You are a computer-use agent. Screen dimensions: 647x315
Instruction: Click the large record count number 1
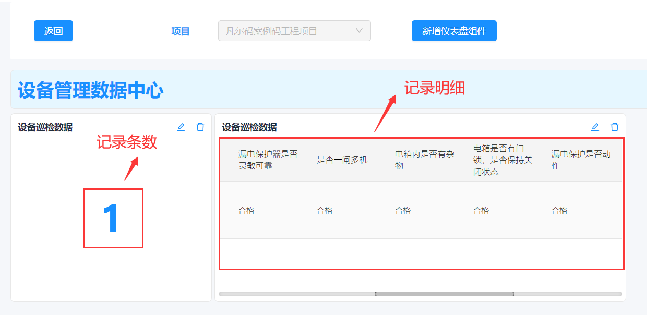pos(112,218)
